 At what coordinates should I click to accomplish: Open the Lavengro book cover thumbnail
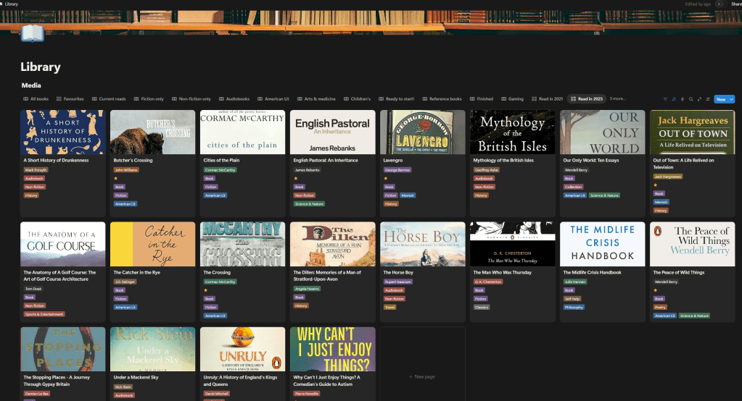[423, 132]
